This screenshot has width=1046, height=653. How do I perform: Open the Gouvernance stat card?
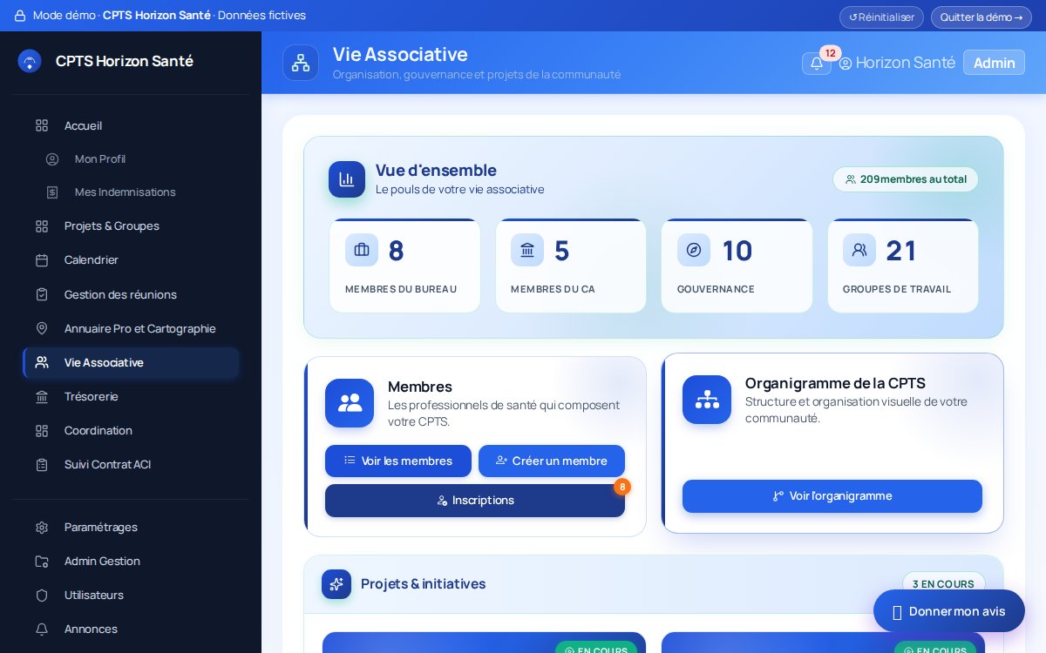coord(737,266)
